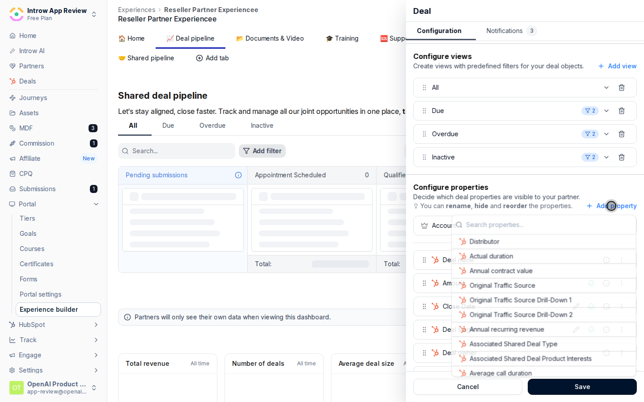This screenshot has height=402, width=644.
Task: Click the Cancel button
Action: coord(468,387)
